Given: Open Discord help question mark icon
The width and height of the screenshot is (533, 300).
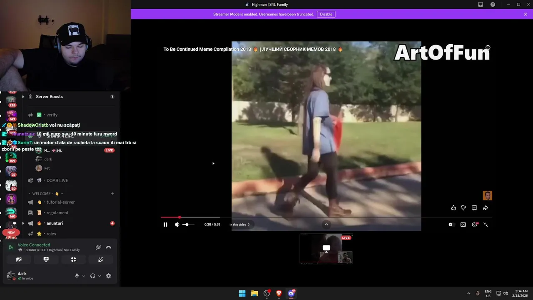Looking at the screenshot, I should (x=493, y=5).
